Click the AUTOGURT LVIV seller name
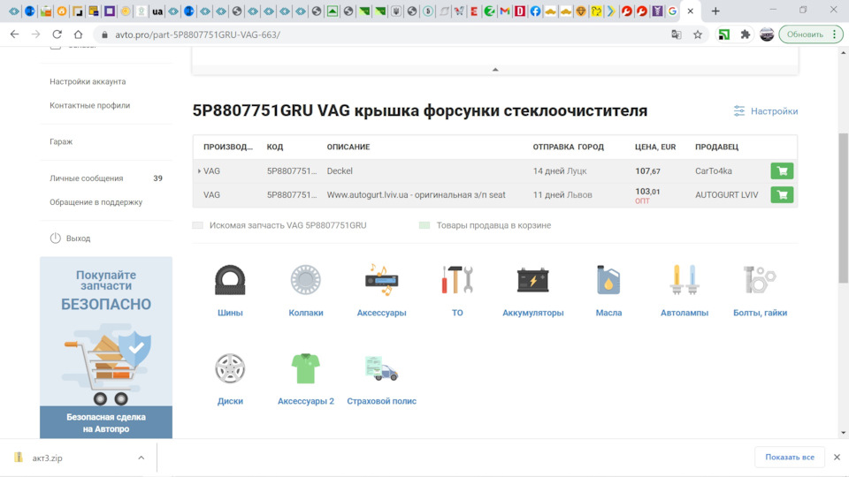The image size is (849, 477). click(726, 194)
